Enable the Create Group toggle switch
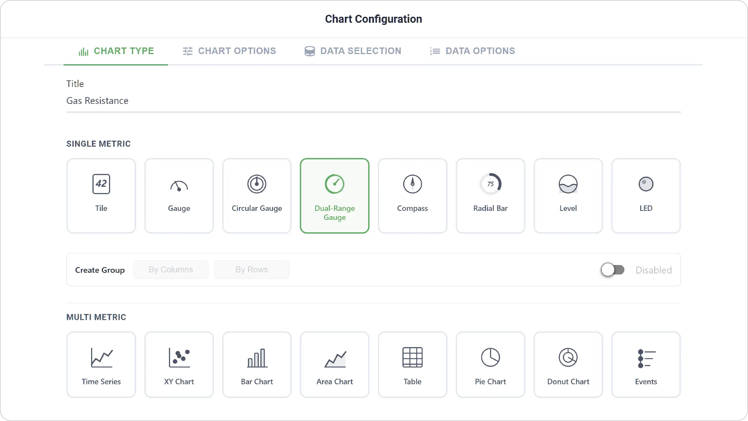 [613, 270]
